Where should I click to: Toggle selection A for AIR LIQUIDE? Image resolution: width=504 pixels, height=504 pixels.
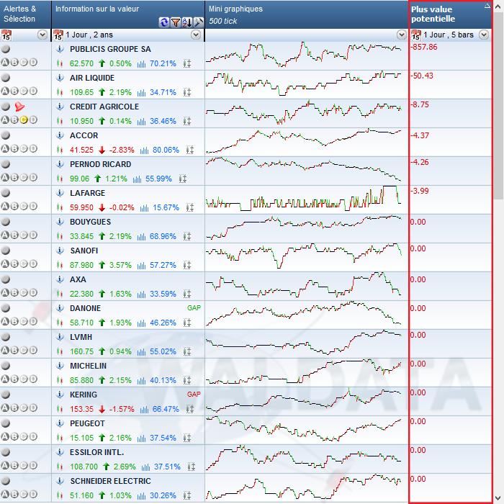[5, 91]
